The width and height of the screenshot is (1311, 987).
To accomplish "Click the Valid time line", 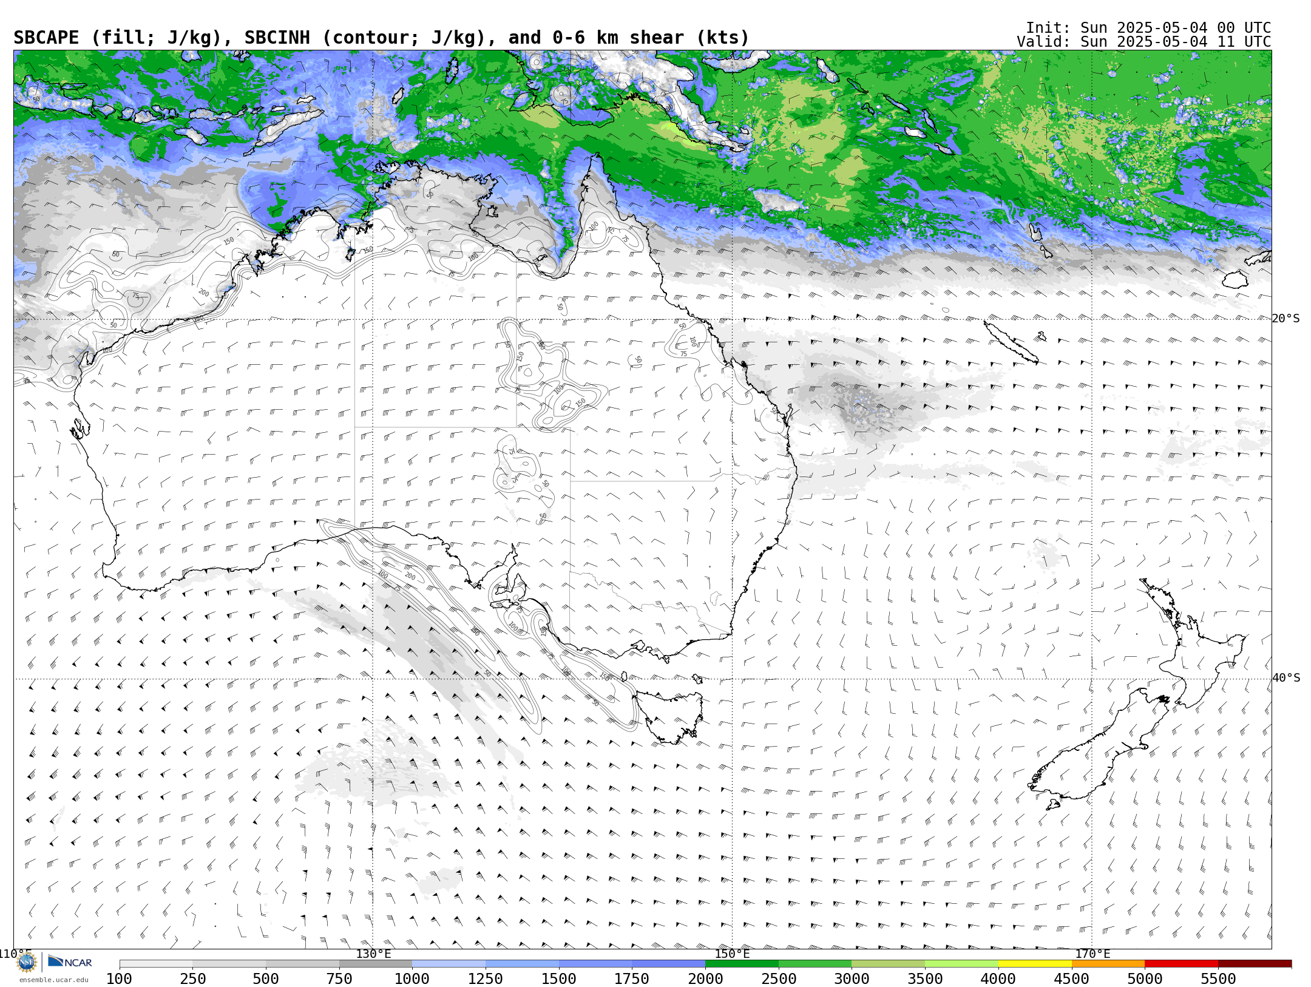I will [x=1143, y=42].
